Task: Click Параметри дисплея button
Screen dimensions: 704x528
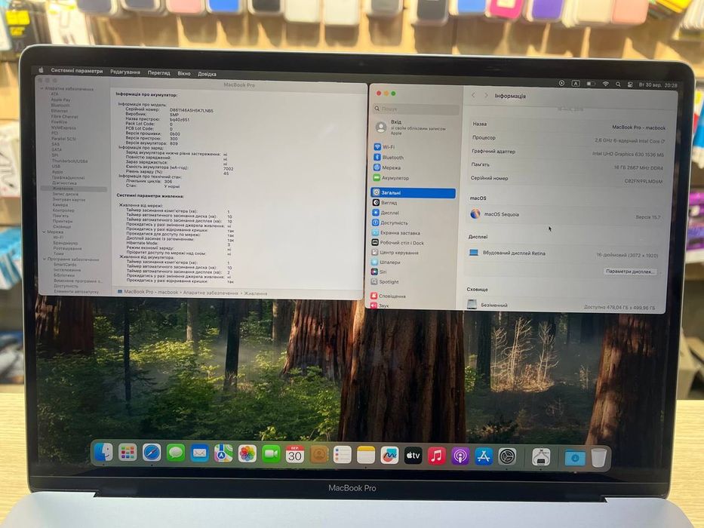Action: (630, 272)
